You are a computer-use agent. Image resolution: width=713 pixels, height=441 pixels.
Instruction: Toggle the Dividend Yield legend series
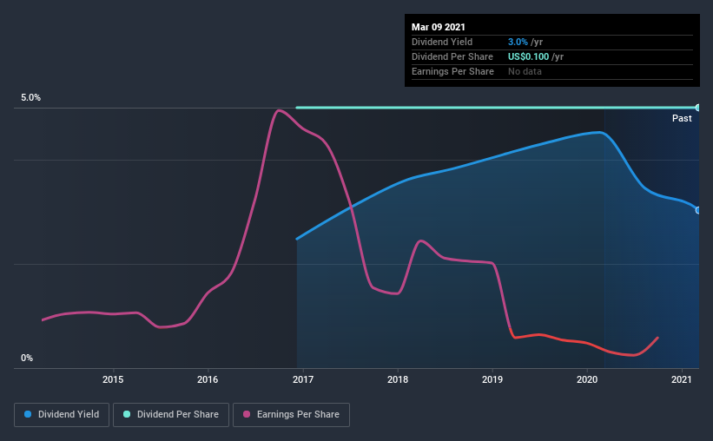(x=62, y=415)
